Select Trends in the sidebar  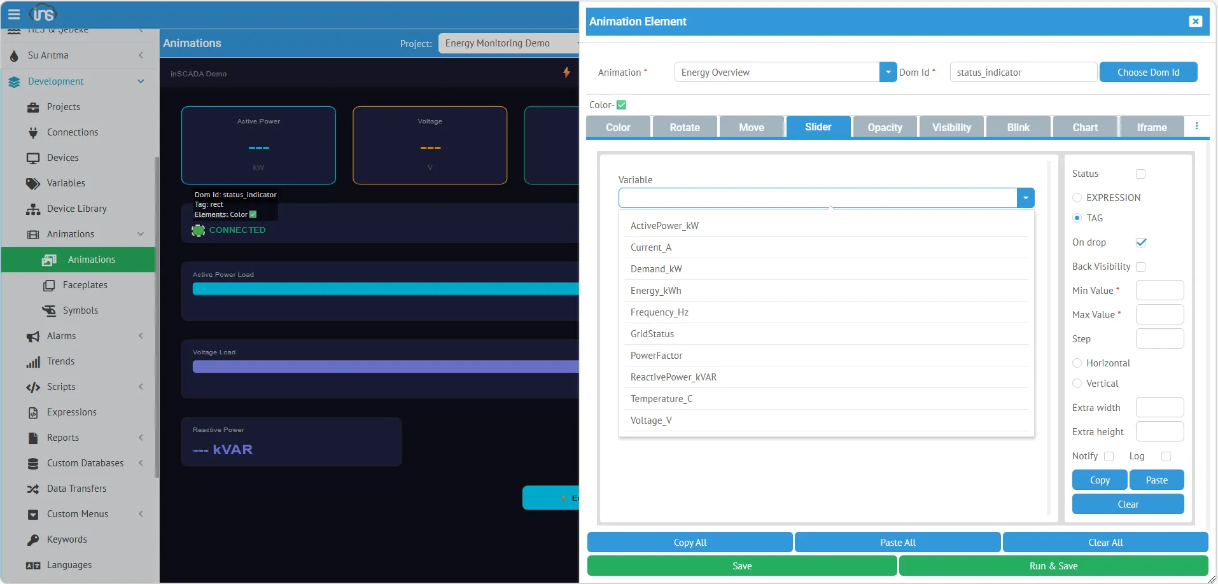(x=61, y=361)
